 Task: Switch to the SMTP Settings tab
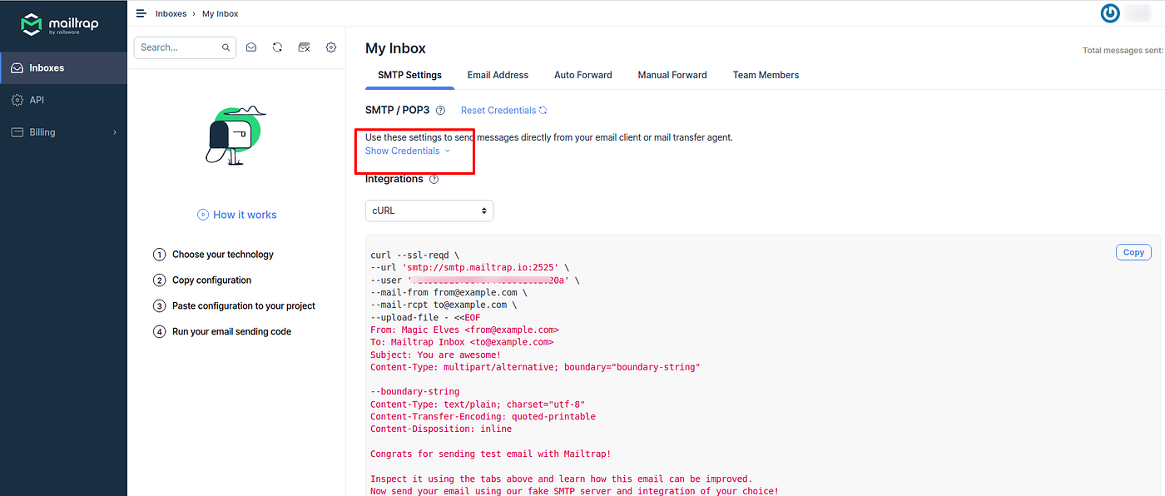pyautogui.click(x=410, y=75)
